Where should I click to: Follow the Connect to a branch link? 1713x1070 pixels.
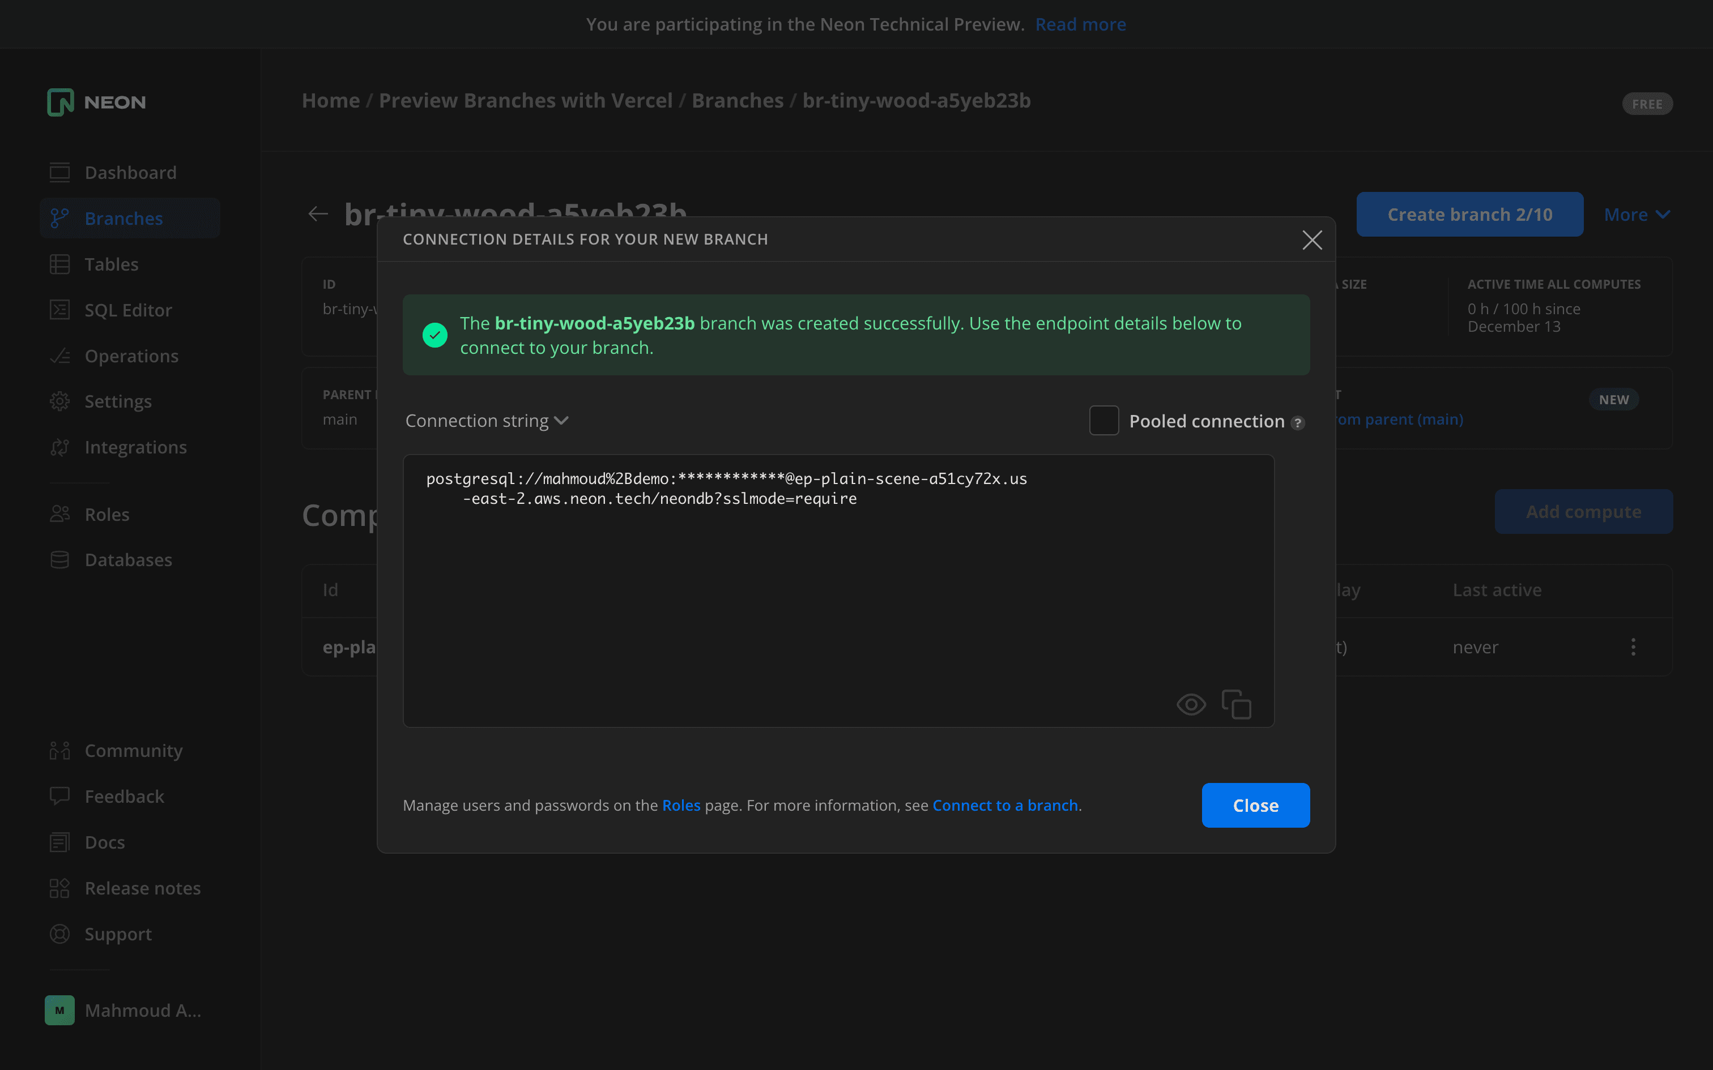(1005, 805)
